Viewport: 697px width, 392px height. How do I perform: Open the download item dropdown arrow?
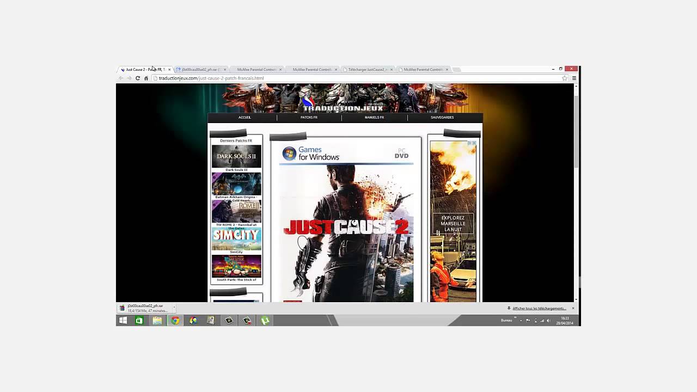coord(173,308)
